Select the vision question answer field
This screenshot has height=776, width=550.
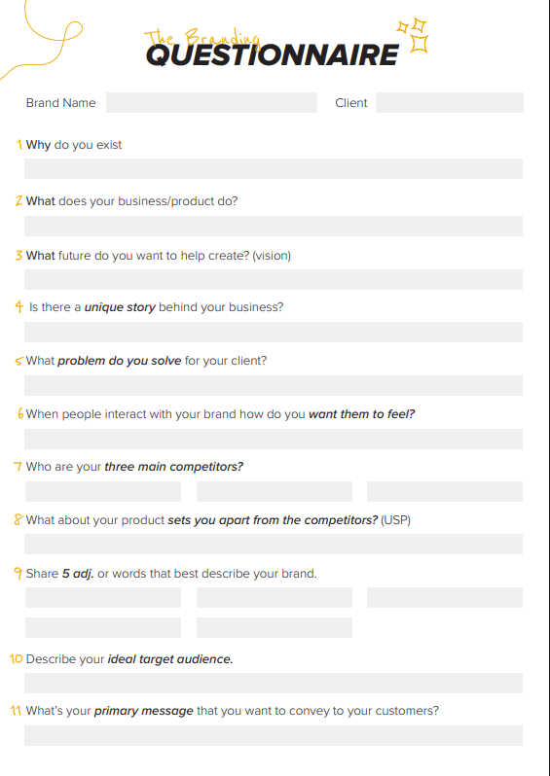tap(274, 280)
